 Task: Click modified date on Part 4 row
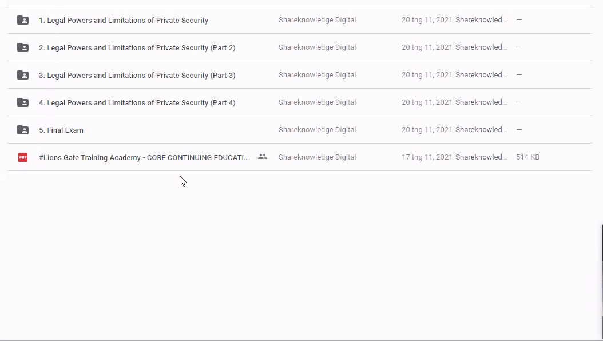point(427,102)
